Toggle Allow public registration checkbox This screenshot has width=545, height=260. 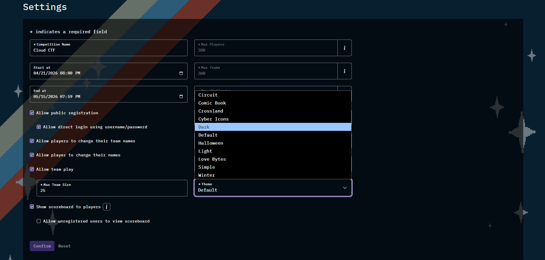tap(32, 113)
